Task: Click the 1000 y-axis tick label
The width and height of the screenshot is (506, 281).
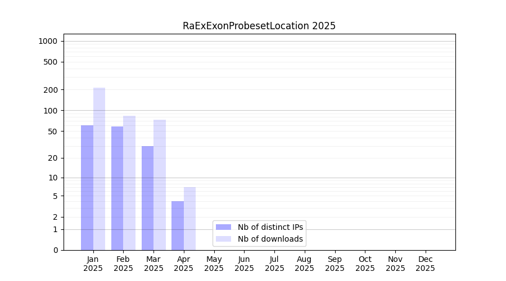Action: coord(47,41)
